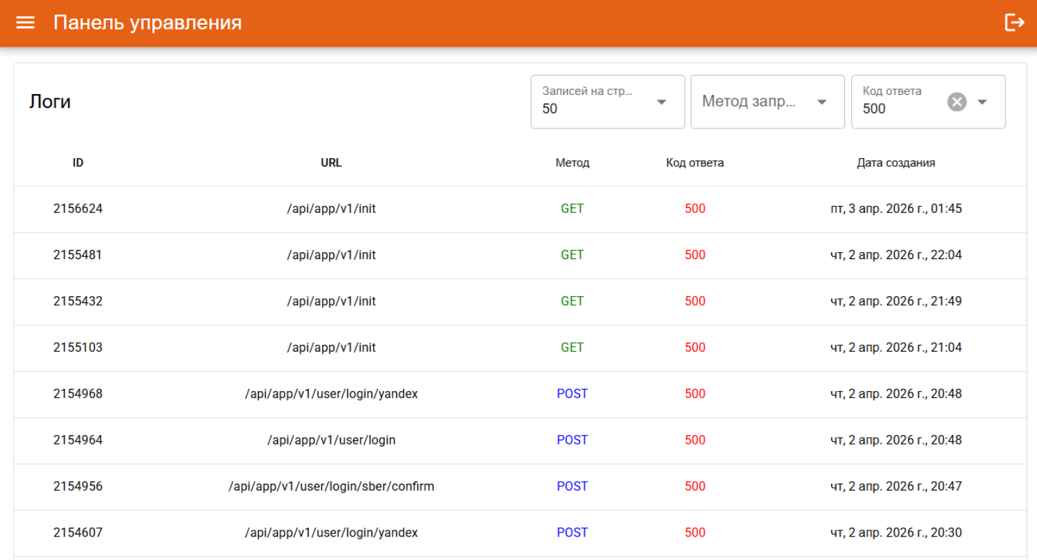Click the logout icon in header
Screen dimensions: 1037x560
pos(1014,23)
